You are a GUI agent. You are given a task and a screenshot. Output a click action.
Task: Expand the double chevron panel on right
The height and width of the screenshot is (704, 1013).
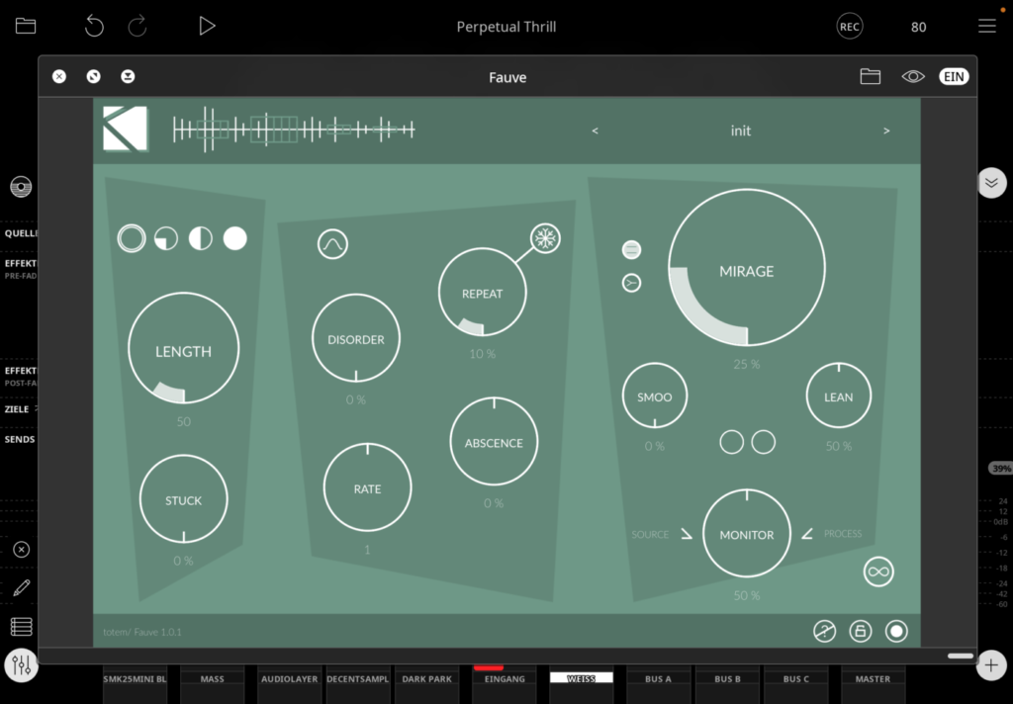[x=991, y=183]
